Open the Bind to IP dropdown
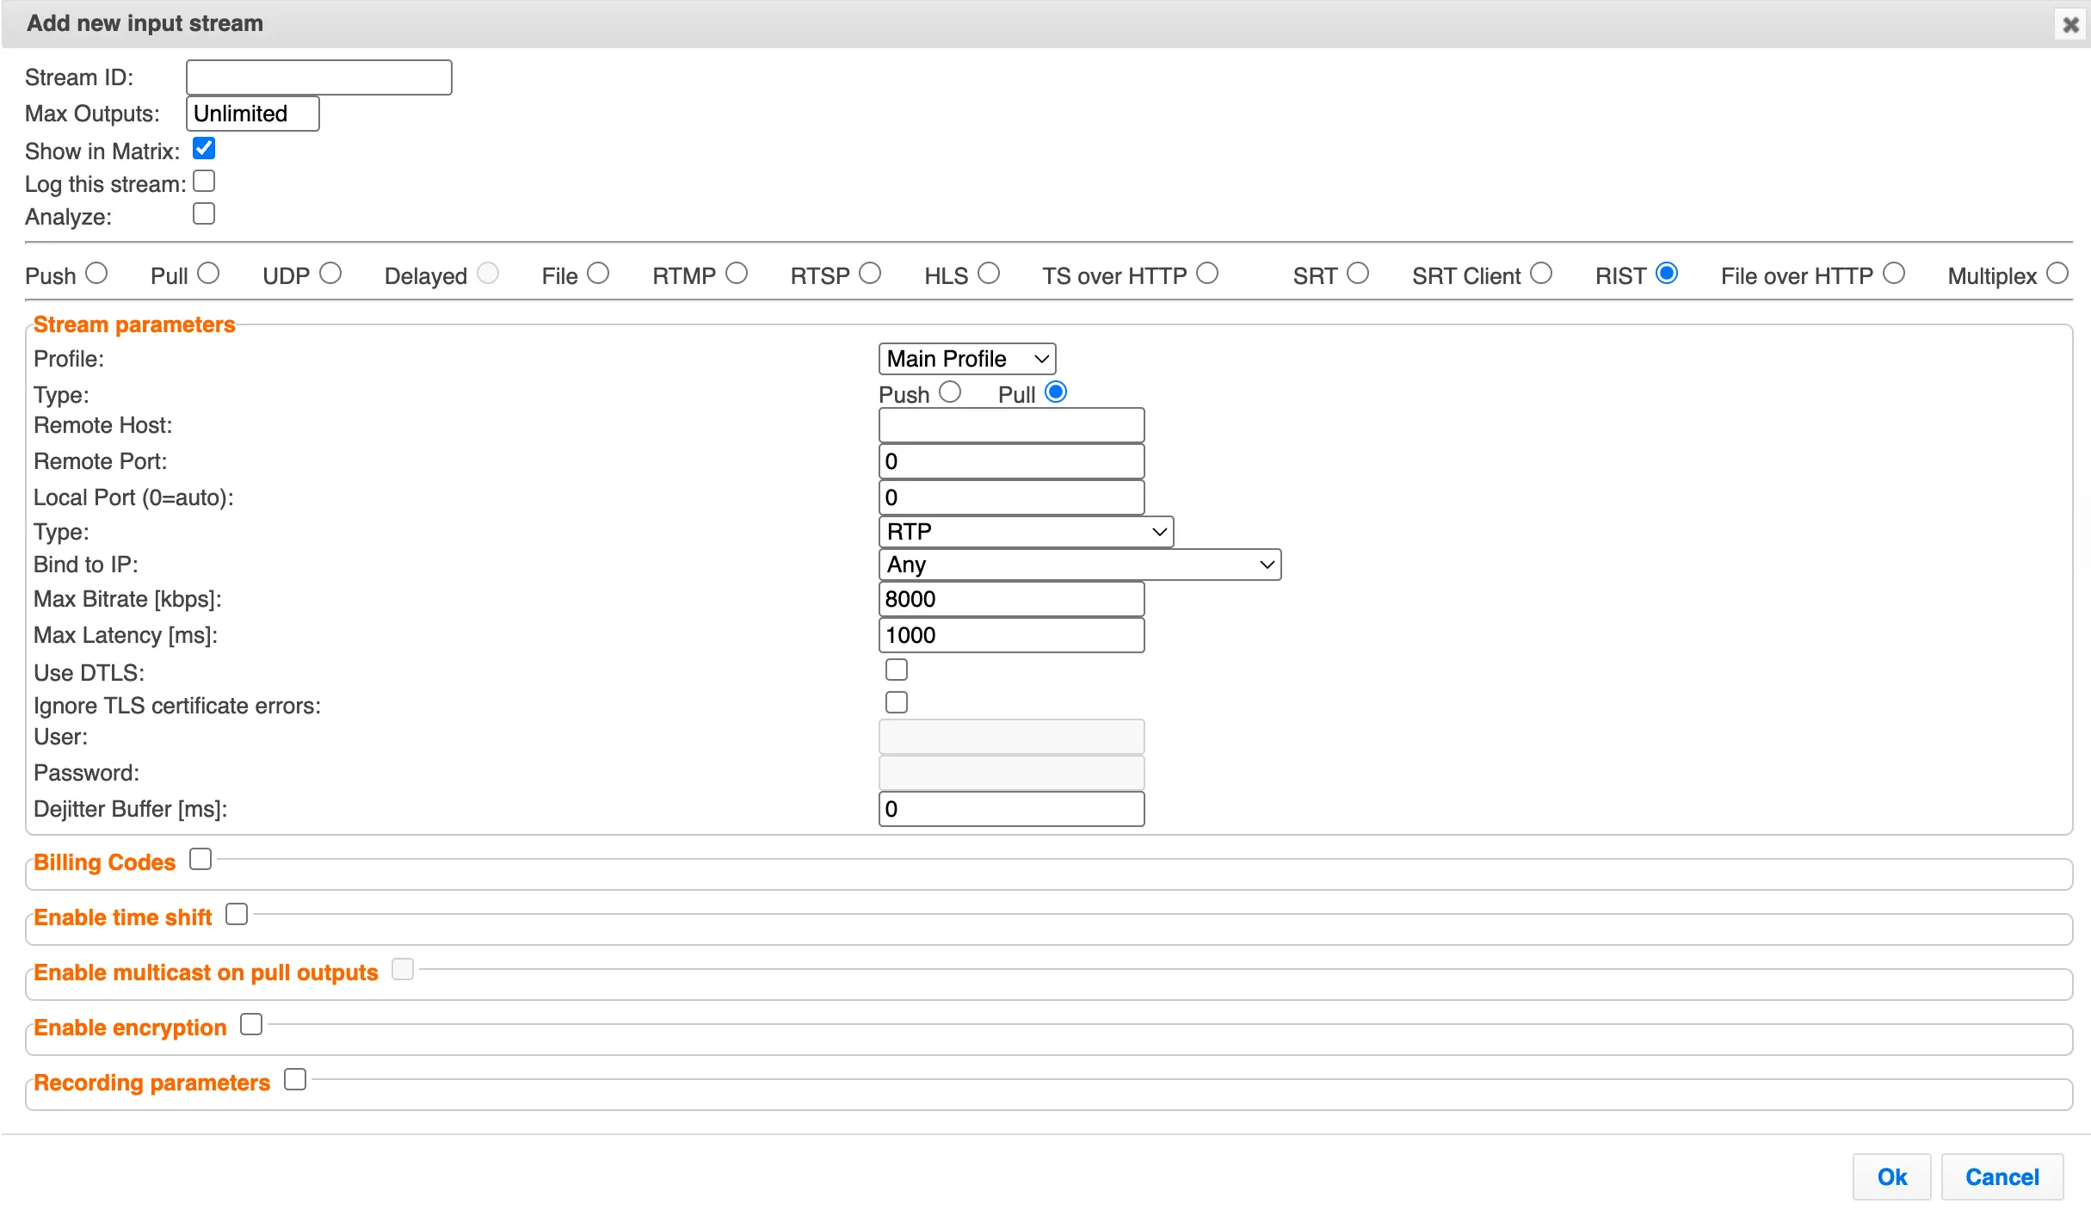Viewport: 2091px width, 1210px height. pos(1080,565)
